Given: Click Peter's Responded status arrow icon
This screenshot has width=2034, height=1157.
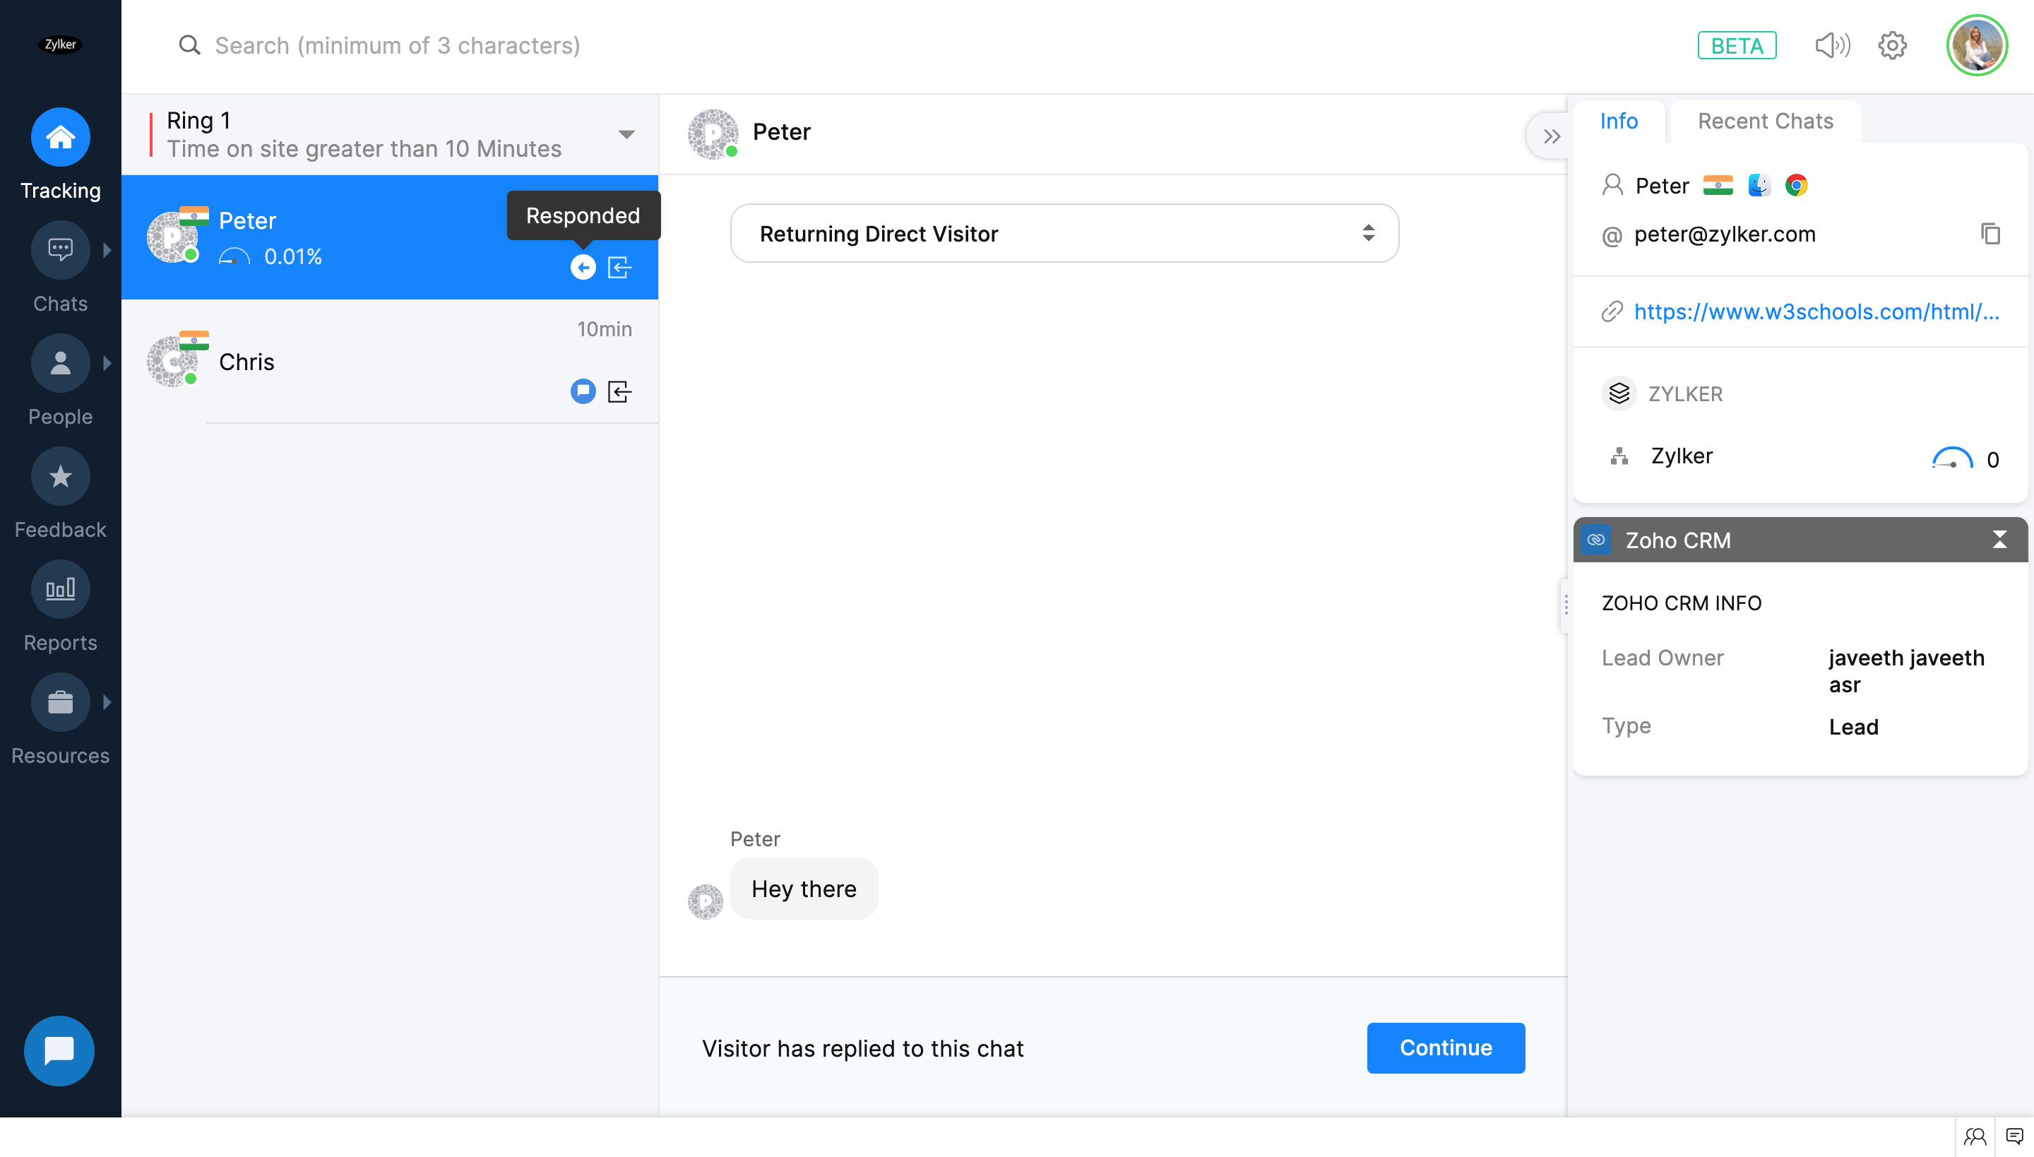Looking at the screenshot, I should pyautogui.click(x=583, y=268).
